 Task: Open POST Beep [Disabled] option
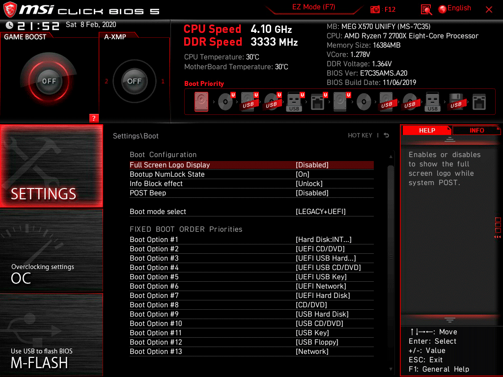coord(312,192)
